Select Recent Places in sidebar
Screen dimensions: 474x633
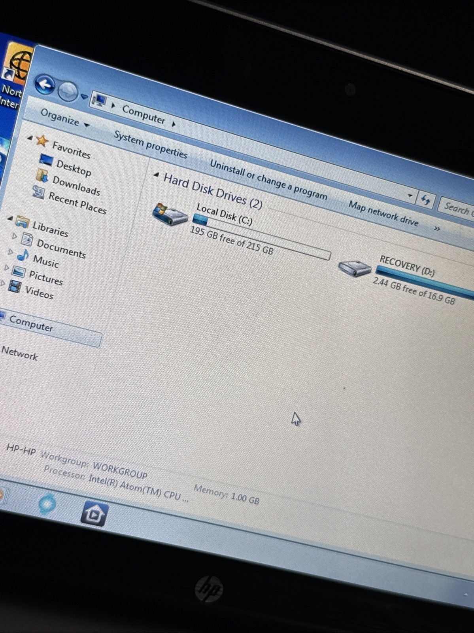[77, 203]
